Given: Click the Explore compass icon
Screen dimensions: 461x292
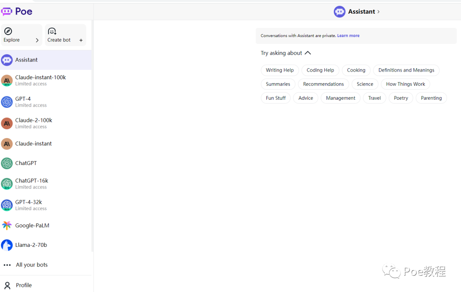Looking at the screenshot, I should click(x=8, y=31).
